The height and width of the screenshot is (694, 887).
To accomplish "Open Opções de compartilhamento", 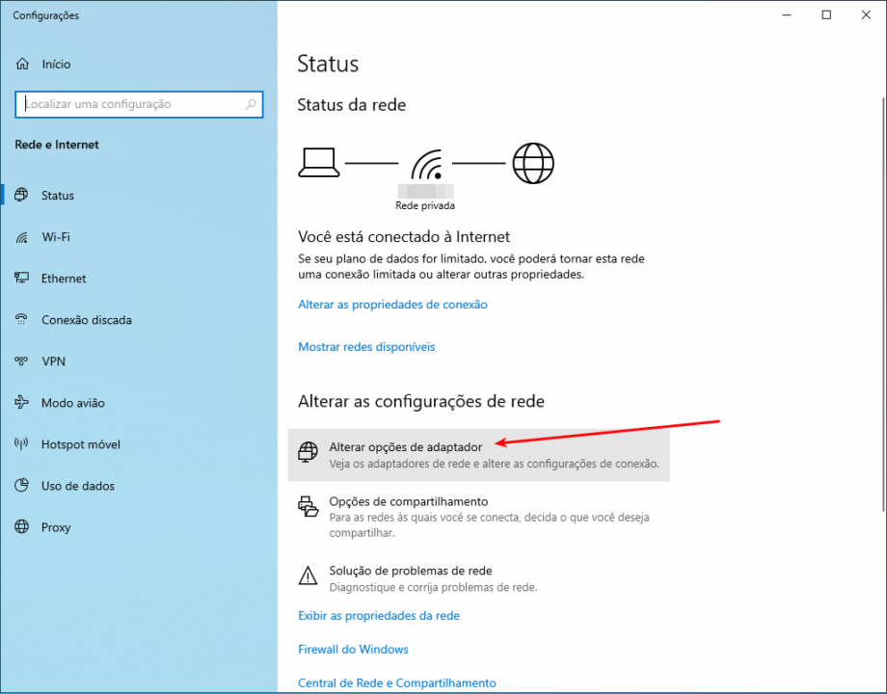I will pos(409,502).
